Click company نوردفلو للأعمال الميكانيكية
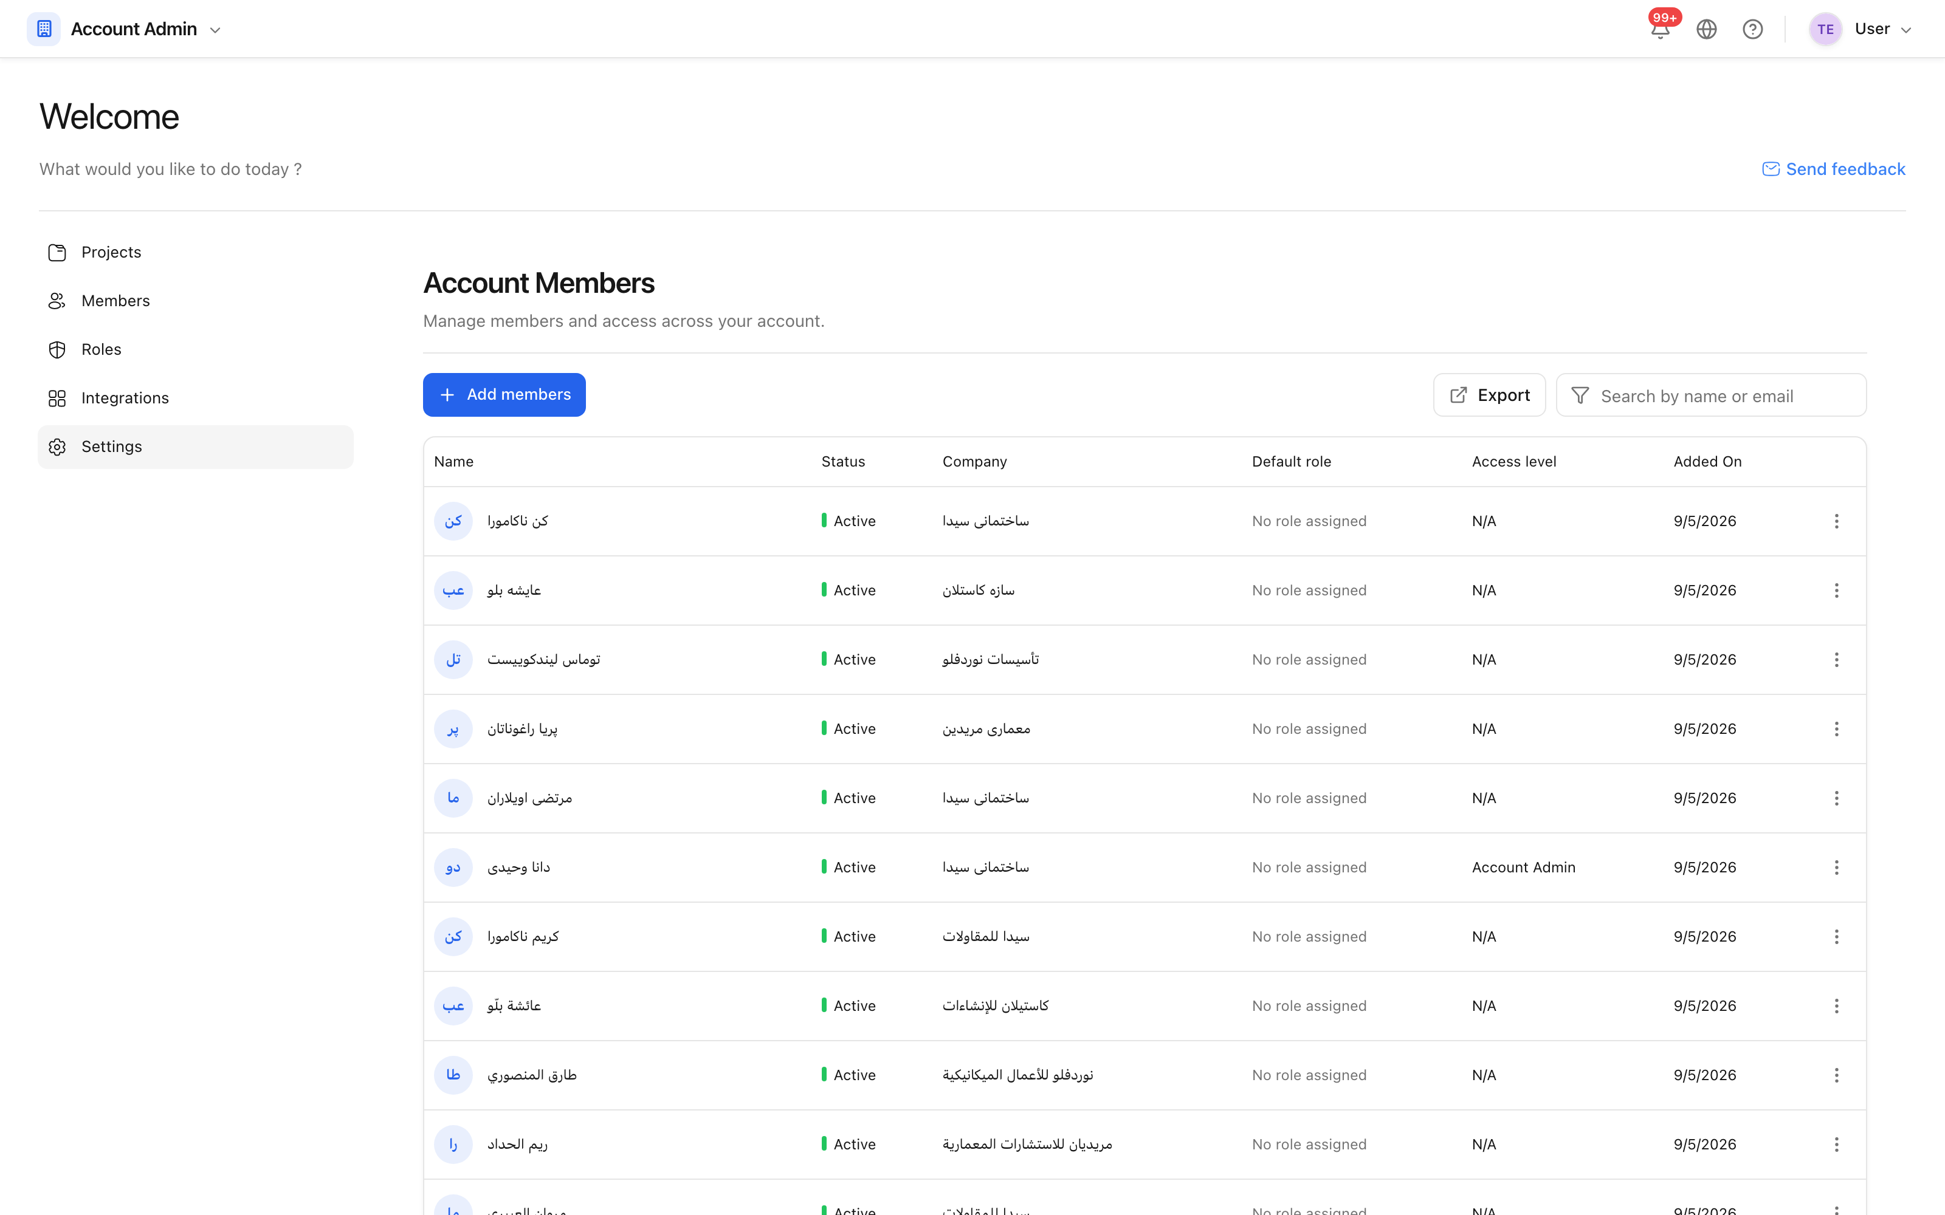The width and height of the screenshot is (1945, 1215). [x=1017, y=1075]
